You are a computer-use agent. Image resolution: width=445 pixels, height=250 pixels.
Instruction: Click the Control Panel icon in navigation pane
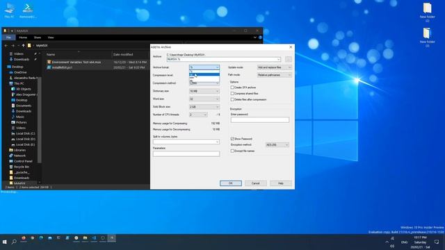tap(11, 161)
